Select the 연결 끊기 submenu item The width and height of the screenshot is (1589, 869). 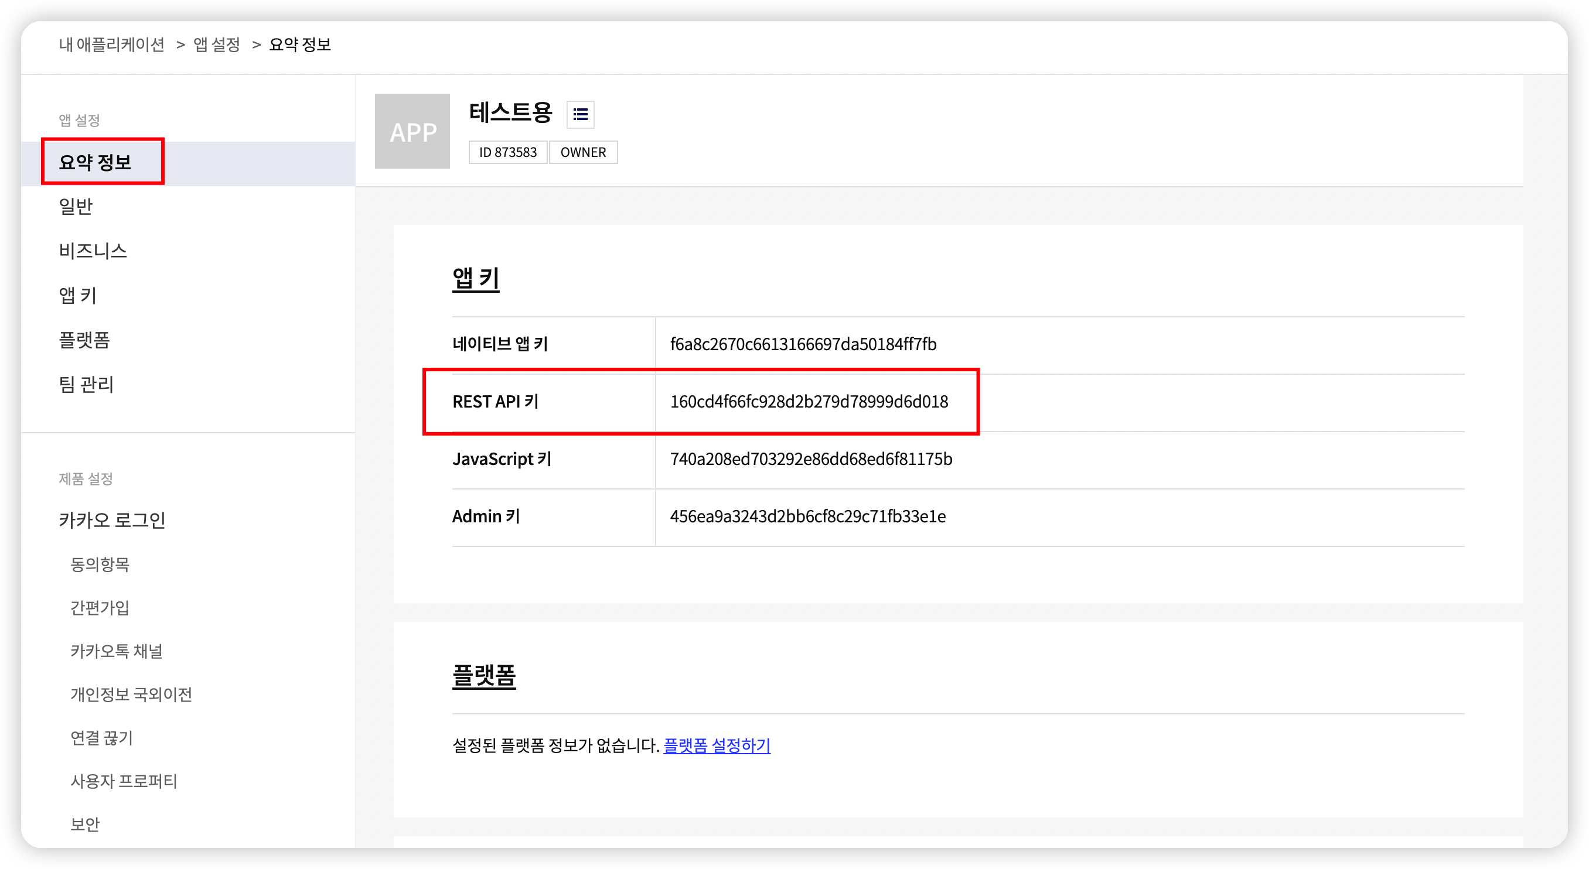coord(101,738)
